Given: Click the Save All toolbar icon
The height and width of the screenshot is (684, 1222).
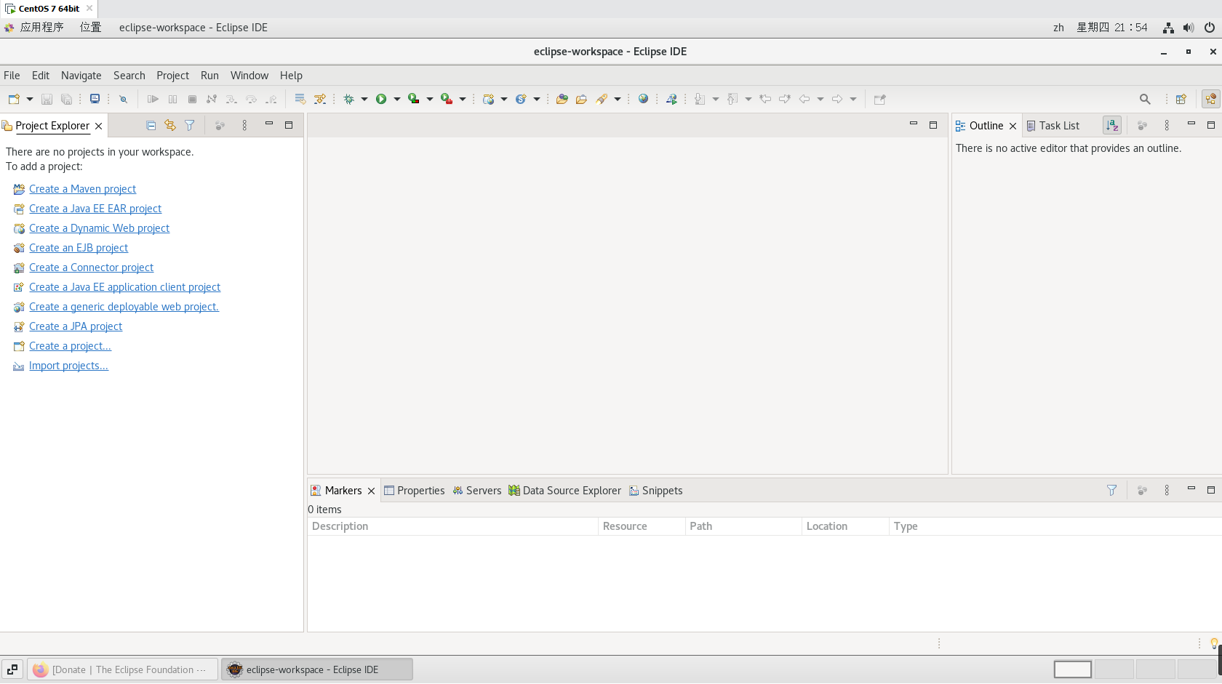Looking at the screenshot, I should tap(66, 99).
